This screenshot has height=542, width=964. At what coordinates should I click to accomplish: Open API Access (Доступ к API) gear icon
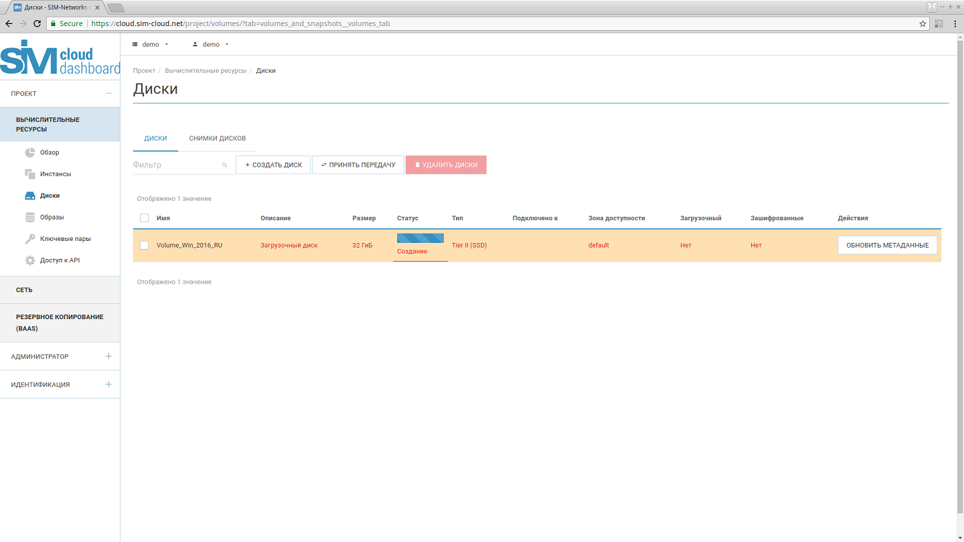30,260
